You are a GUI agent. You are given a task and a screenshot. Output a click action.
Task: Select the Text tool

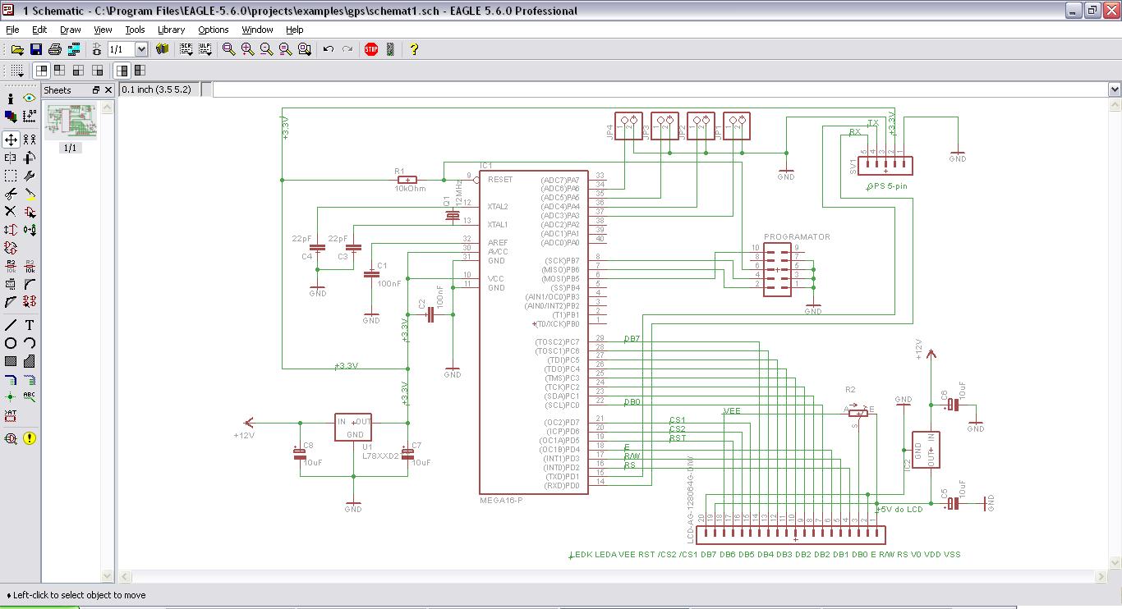[30, 325]
